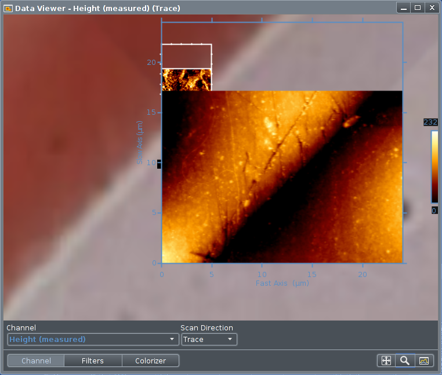Maximize the Data Viewer window
The image size is (442, 375).
tap(418, 8)
